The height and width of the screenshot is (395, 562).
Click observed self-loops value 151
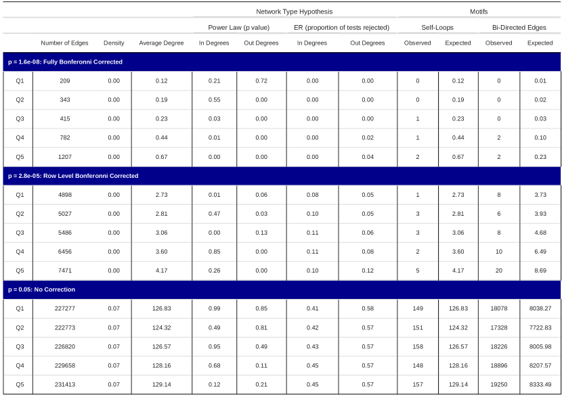point(418,327)
